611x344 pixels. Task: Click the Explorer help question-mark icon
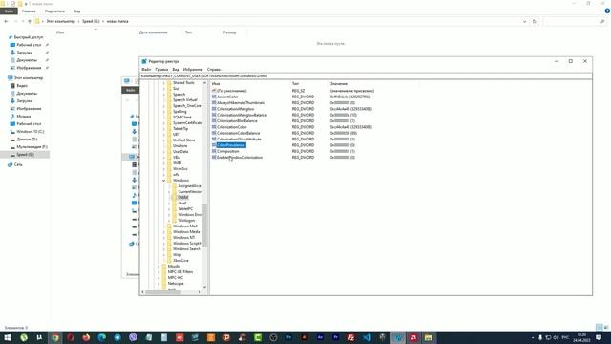[x=607, y=11]
